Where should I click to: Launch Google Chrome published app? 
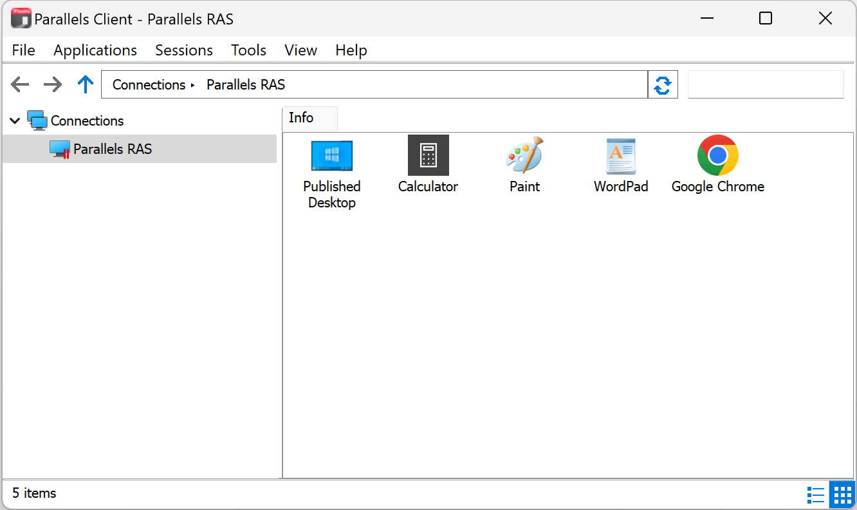coord(717,156)
